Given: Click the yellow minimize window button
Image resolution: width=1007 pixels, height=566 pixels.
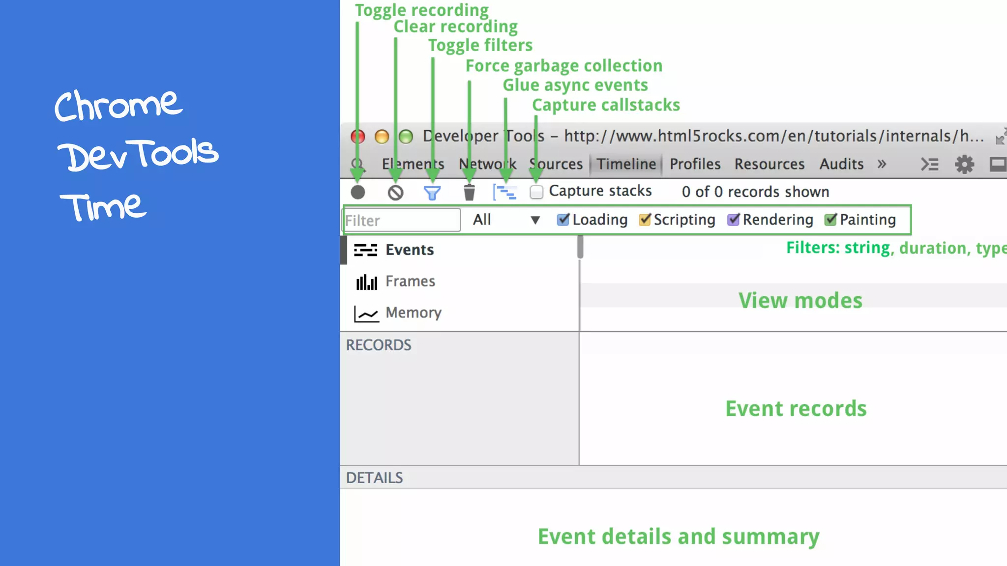Looking at the screenshot, I should pos(382,137).
